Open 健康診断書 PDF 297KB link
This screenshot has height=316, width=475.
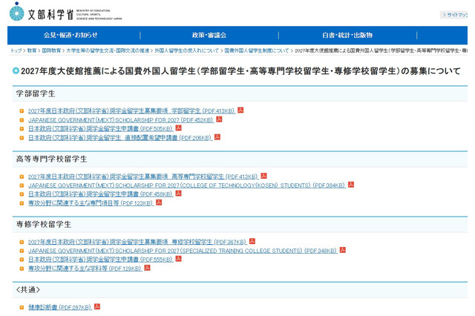(60, 307)
